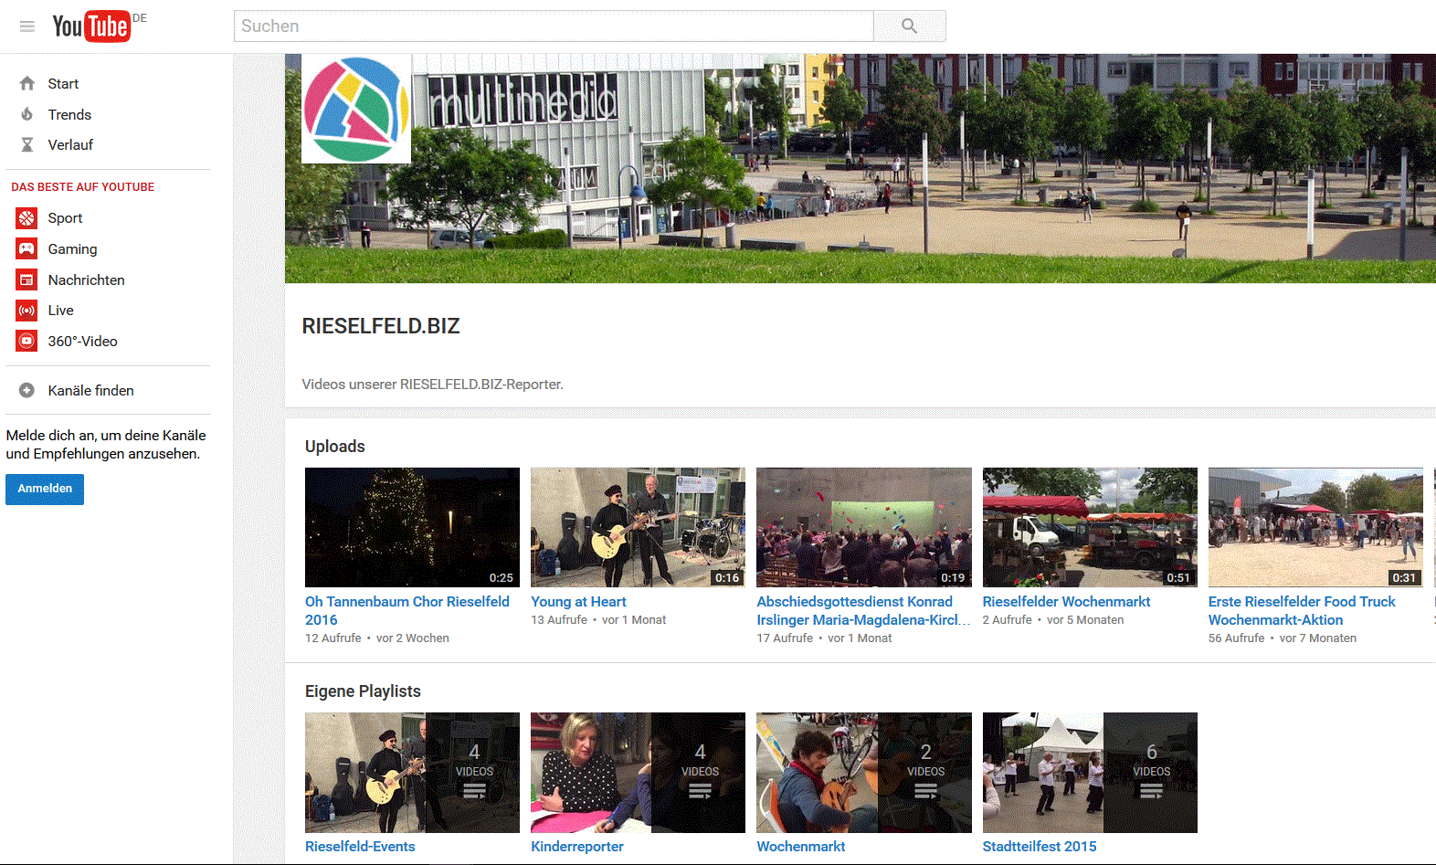Click the 360°-Video icon
Viewport: 1436px width, 865px height.
(26, 341)
